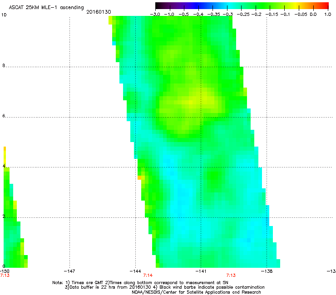The width and height of the screenshot is (336, 295).
Task: Click the red end of the color scale
Action: pos(325,5)
